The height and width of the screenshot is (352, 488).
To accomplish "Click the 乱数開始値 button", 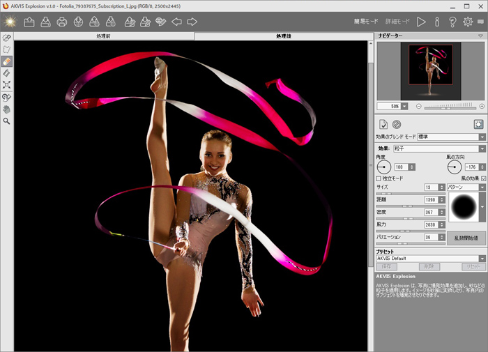I will (x=466, y=238).
